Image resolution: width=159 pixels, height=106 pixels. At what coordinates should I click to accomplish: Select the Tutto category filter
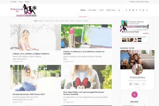(36, 21)
